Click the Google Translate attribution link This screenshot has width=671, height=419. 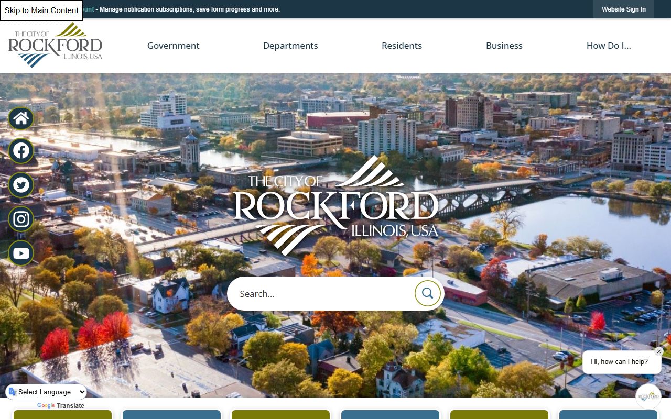60,405
